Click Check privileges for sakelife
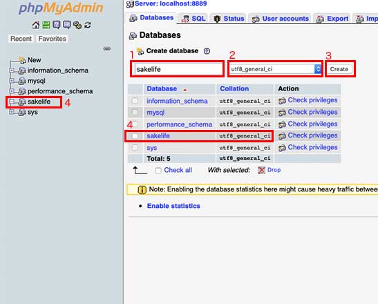Screen dimensions: 378x304 coord(312,135)
